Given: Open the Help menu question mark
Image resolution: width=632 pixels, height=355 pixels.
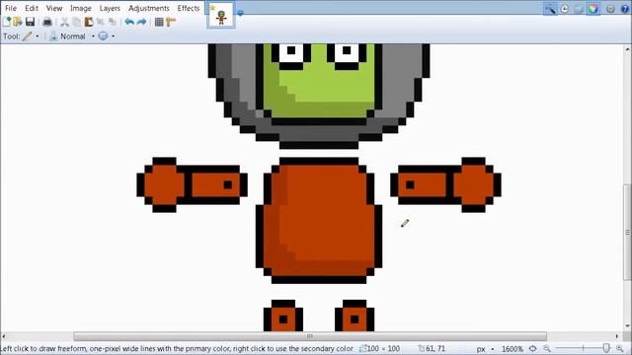Looking at the screenshot, I should point(625,9).
